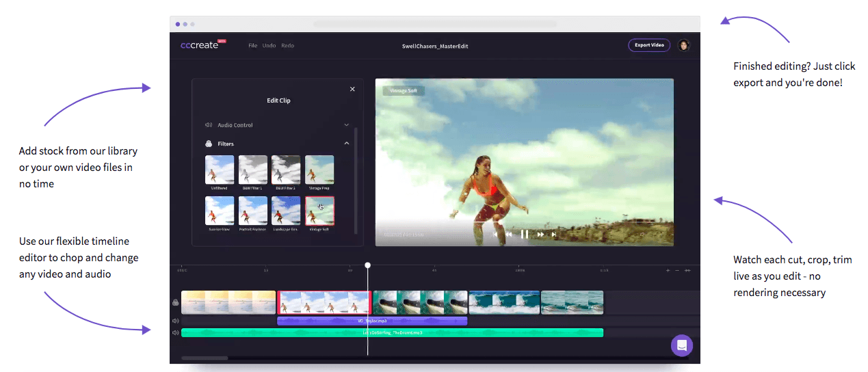This screenshot has height=372, width=868.
Task: Click Undo in the top bar
Action: 269,46
